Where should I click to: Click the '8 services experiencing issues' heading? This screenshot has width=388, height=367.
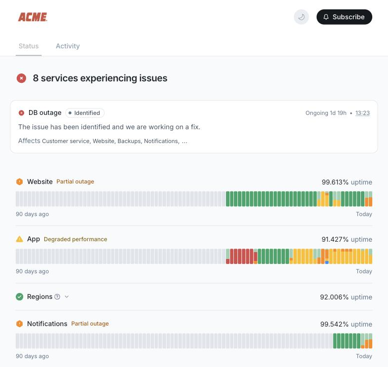[100, 78]
